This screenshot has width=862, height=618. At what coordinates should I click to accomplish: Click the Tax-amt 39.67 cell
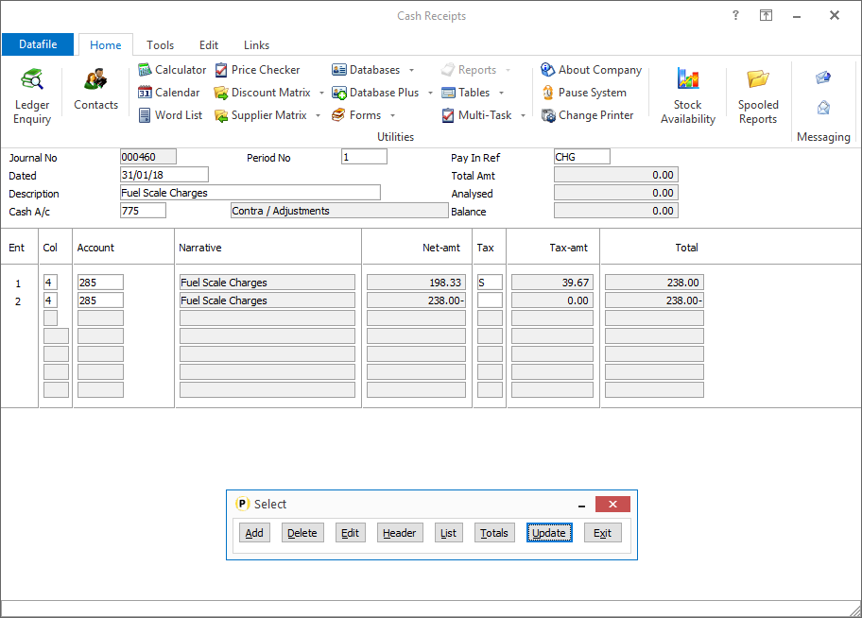(552, 283)
